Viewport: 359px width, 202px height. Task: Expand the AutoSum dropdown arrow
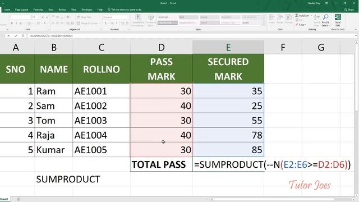[311, 16]
